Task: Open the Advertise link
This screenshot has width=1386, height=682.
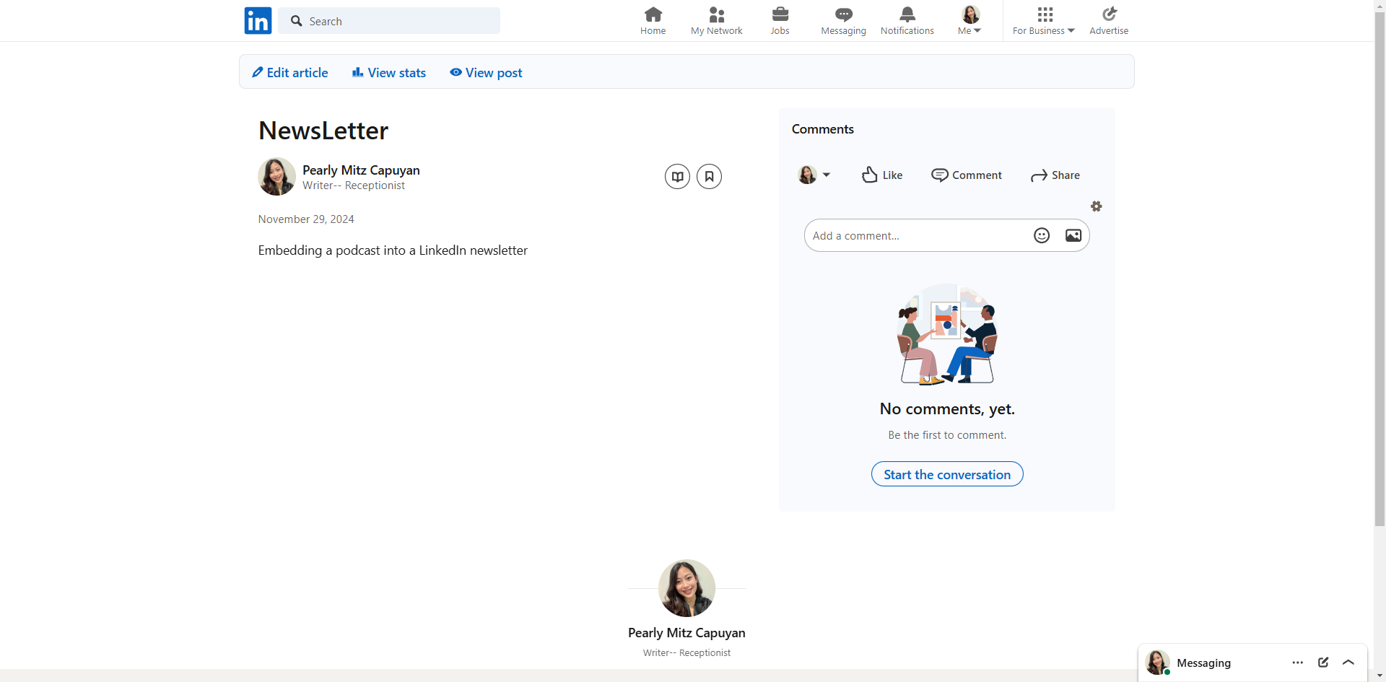Action: click(x=1109, y=21)
